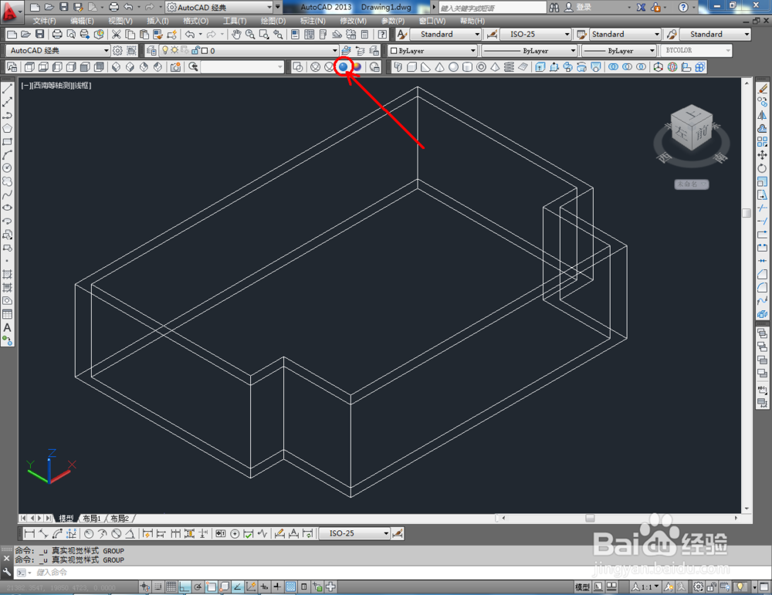The image size is (772, 595).
Task: Select the Polygon draw tool
Action: tap(8, 128)
